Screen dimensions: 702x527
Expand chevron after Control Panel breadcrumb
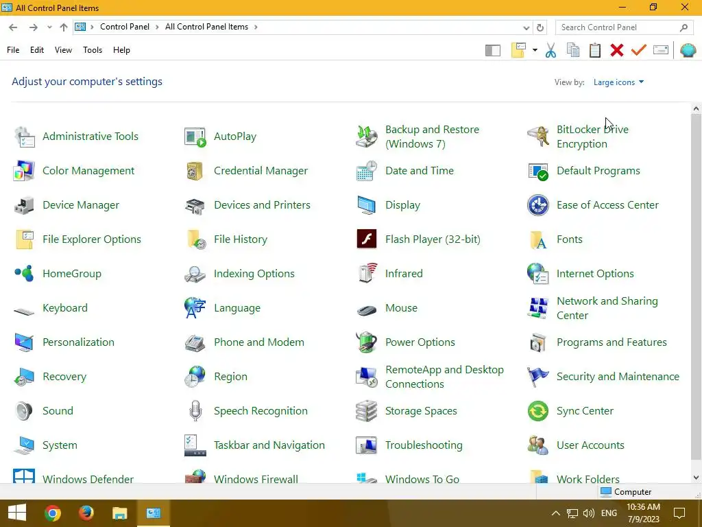coord(157,27)
